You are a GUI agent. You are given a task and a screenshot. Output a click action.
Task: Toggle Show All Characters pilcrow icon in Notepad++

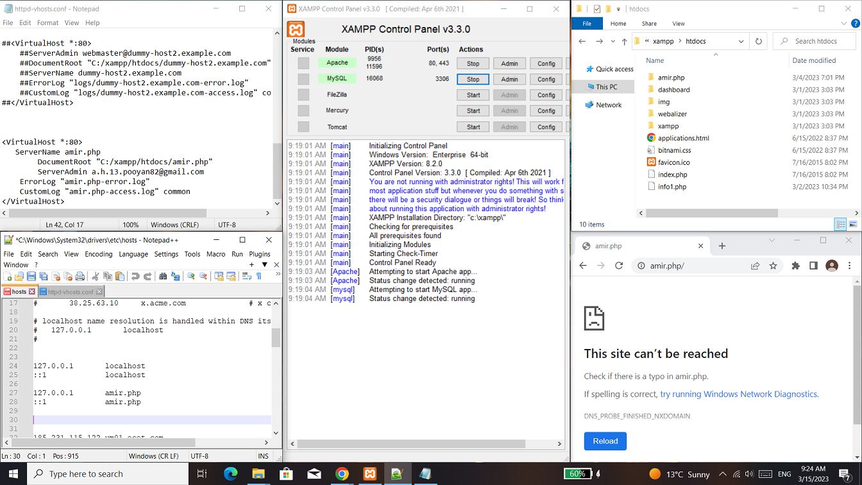259,277
